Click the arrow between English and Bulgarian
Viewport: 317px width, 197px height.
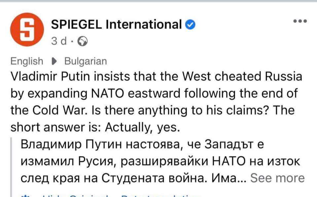click(x=54, y=61)
